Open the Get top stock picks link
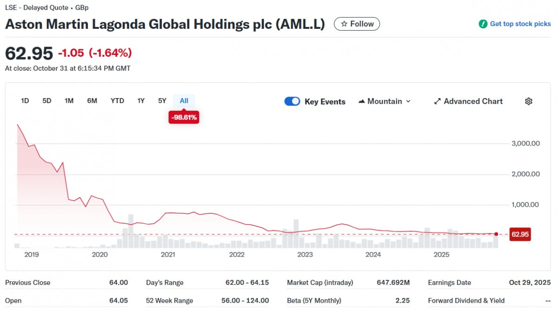Viewport: 558px width, 311px height. pos(520,24)
